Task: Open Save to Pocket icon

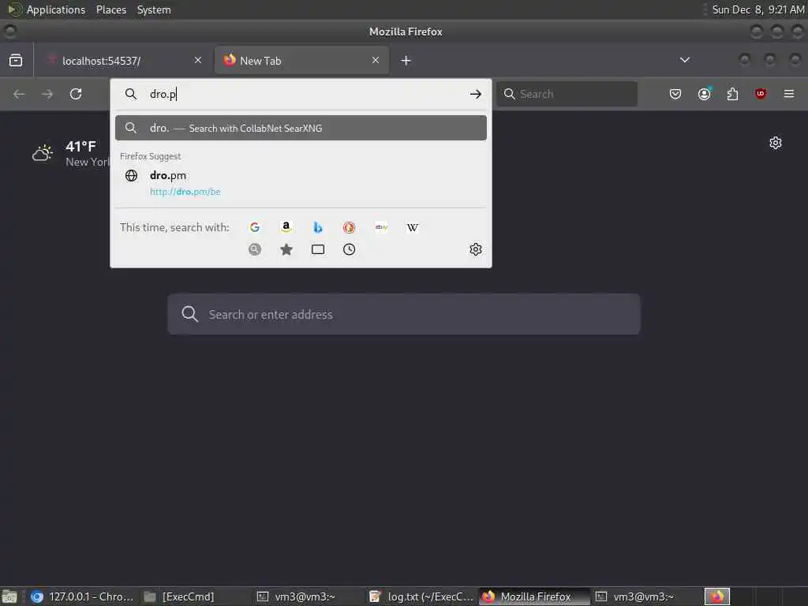Action: tap(675, 94)
